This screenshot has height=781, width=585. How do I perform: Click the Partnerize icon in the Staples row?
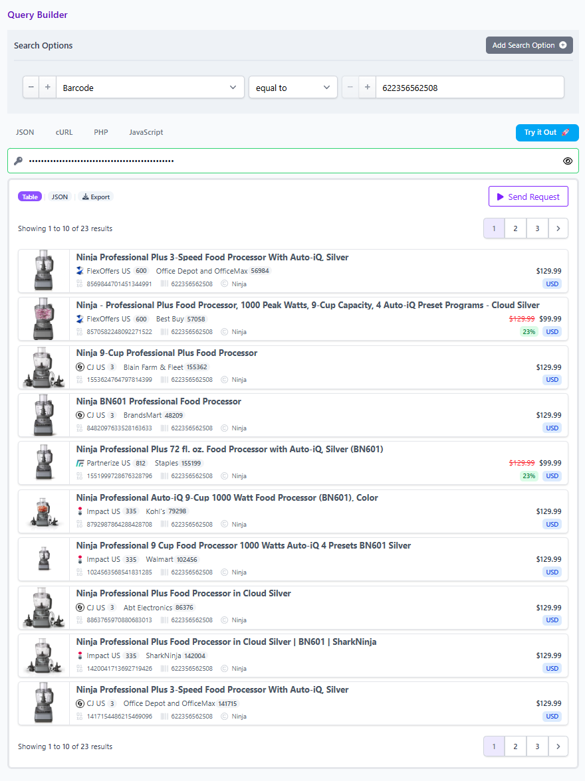tap(80, 464)
